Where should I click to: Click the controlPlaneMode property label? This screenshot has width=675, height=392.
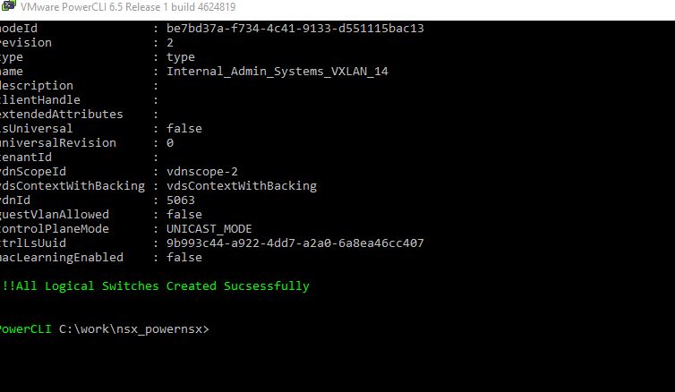coord(55,229)
